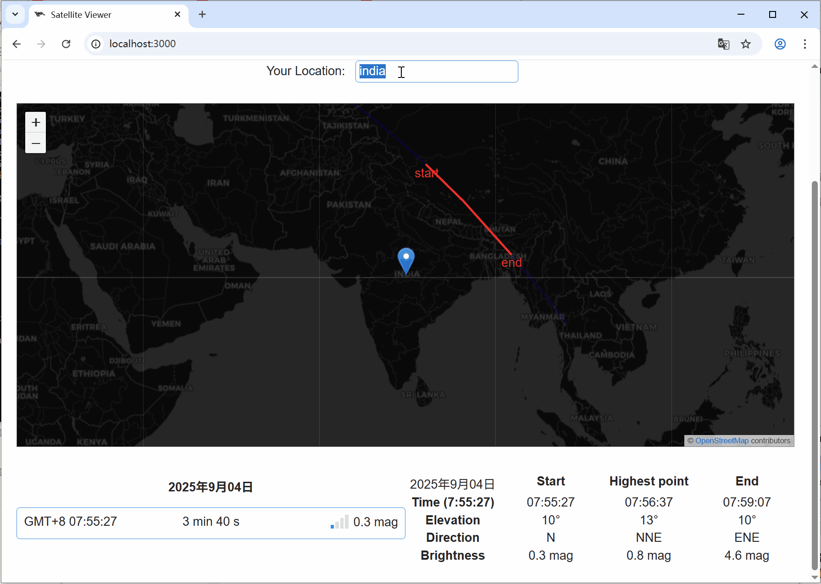821x584 pixels.
Task: Click the 'Start' column header
Action: (x=551, y=481)
